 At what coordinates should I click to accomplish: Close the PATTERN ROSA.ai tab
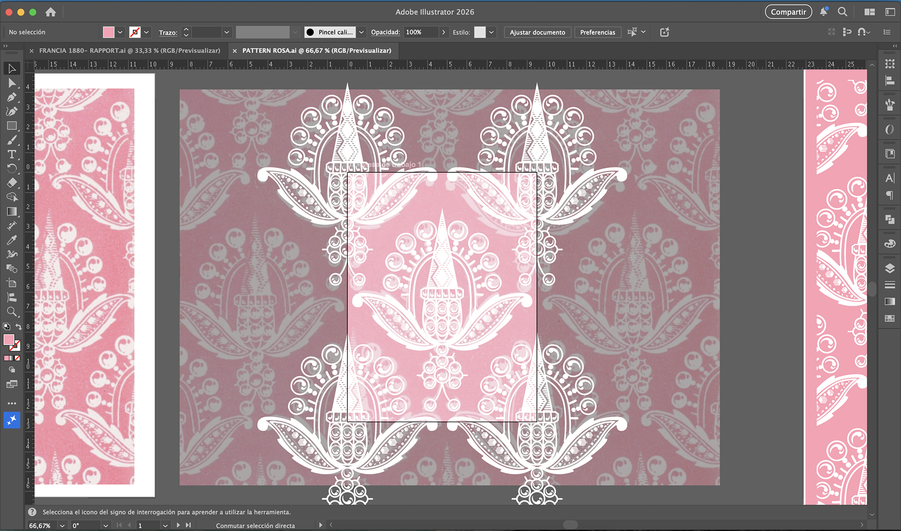(235, 51)
